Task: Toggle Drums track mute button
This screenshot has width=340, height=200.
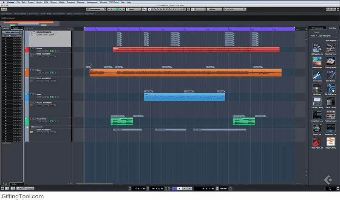Action: point(31,48)
